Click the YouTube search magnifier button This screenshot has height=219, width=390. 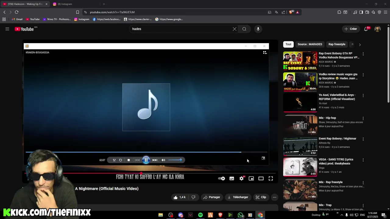[x=244, y=29]
